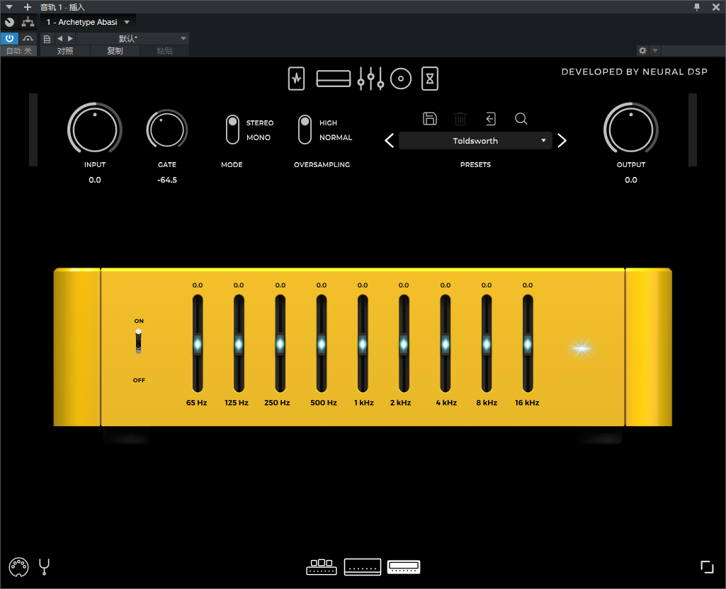Open the 默认 host preset dropdown
Viewport: 726px width, 589px height.
coord(132,38)
